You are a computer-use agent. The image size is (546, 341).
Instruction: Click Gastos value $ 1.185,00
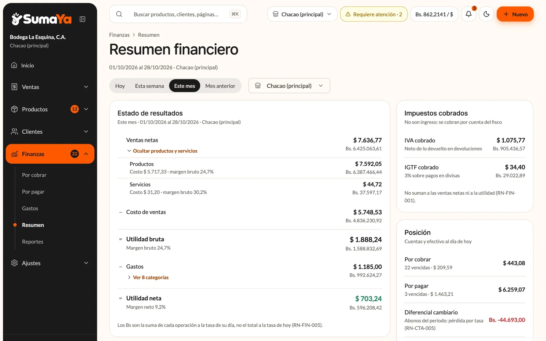pyautogui.click(x=367, y=267)
